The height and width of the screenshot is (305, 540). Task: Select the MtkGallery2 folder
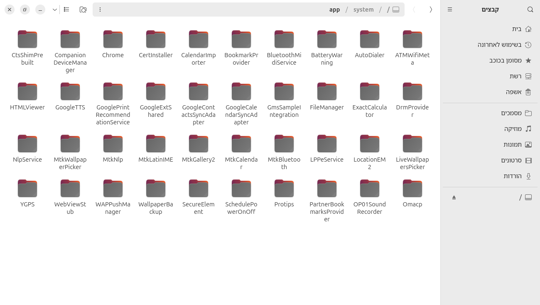tap(199, 148)
